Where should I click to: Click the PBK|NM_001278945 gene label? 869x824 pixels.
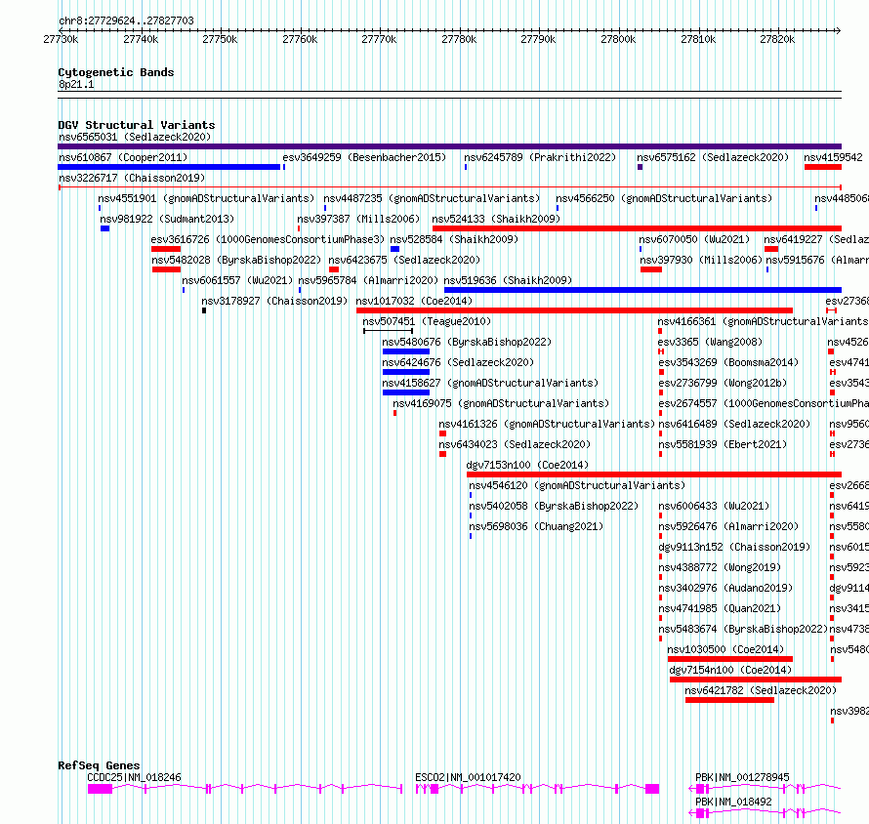(x=742, y=777)
